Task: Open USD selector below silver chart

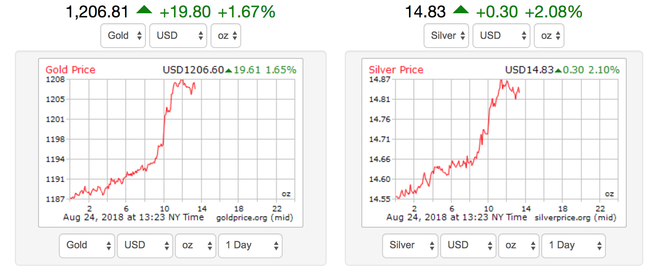Action: (468, 245)
